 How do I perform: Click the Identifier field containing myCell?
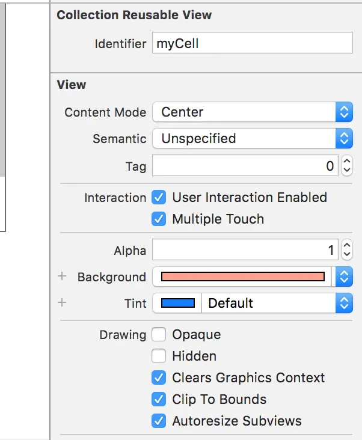pyautogui.click(x=252, y=44)
